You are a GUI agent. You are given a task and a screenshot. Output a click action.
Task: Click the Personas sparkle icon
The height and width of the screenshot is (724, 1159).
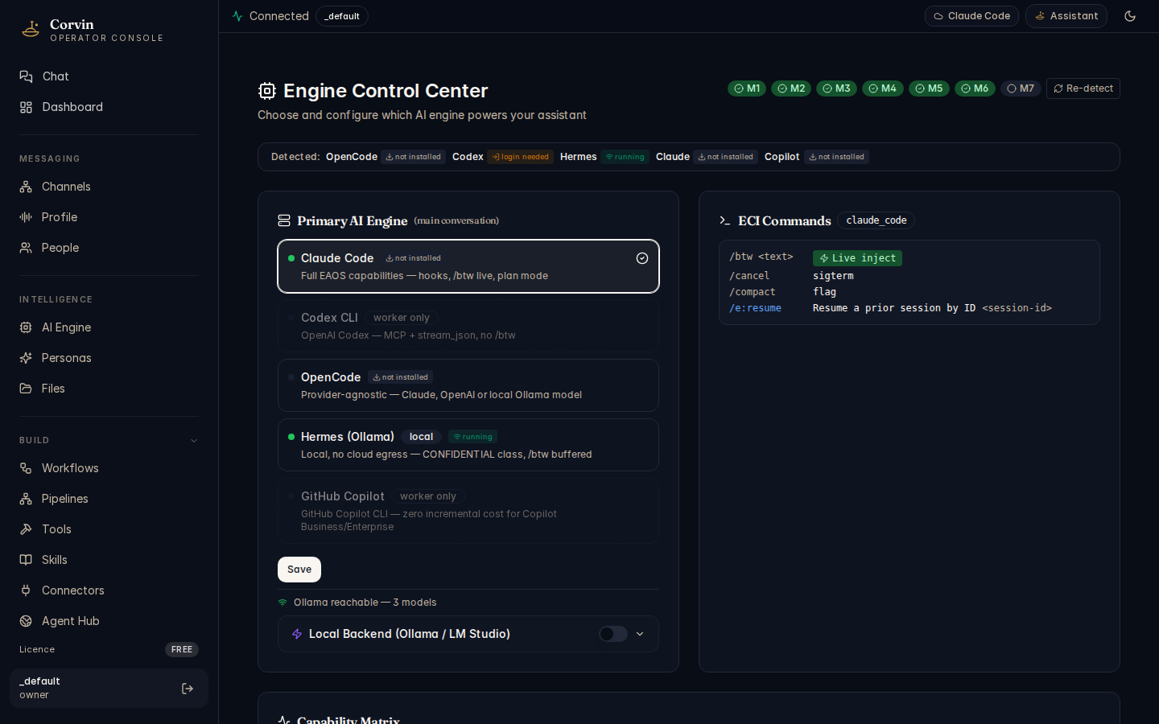(x=26, y=358)
